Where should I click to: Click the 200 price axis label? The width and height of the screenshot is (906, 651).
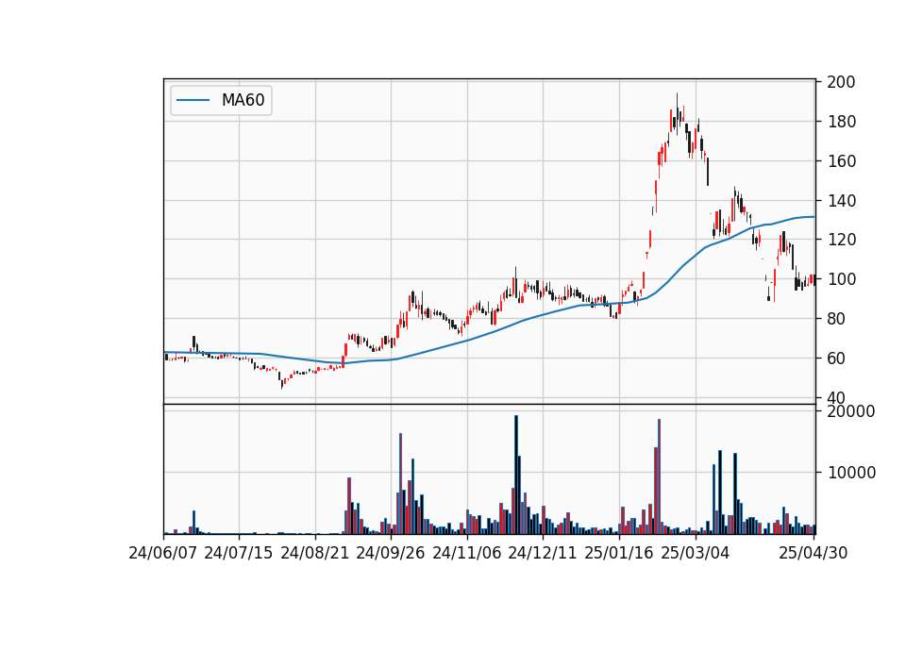(x=841, y=82)
